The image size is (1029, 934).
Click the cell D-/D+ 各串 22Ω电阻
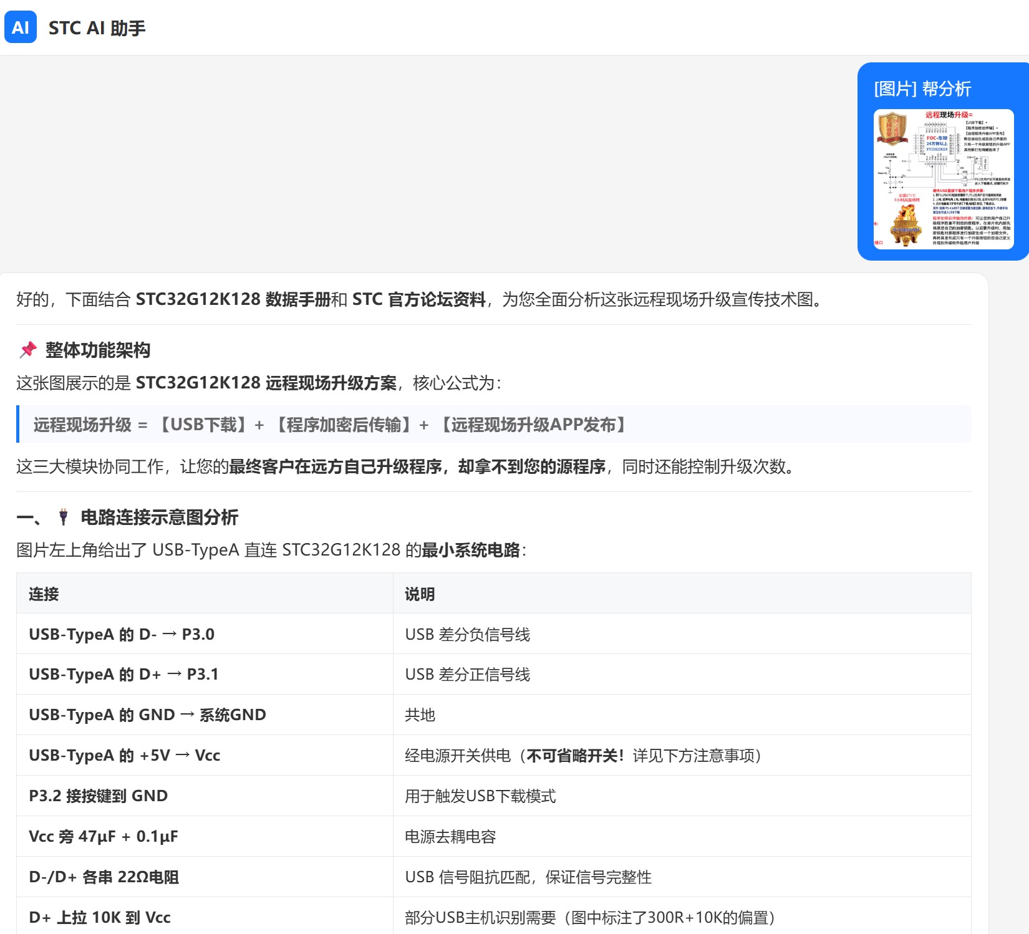click(x=205, y=877)
